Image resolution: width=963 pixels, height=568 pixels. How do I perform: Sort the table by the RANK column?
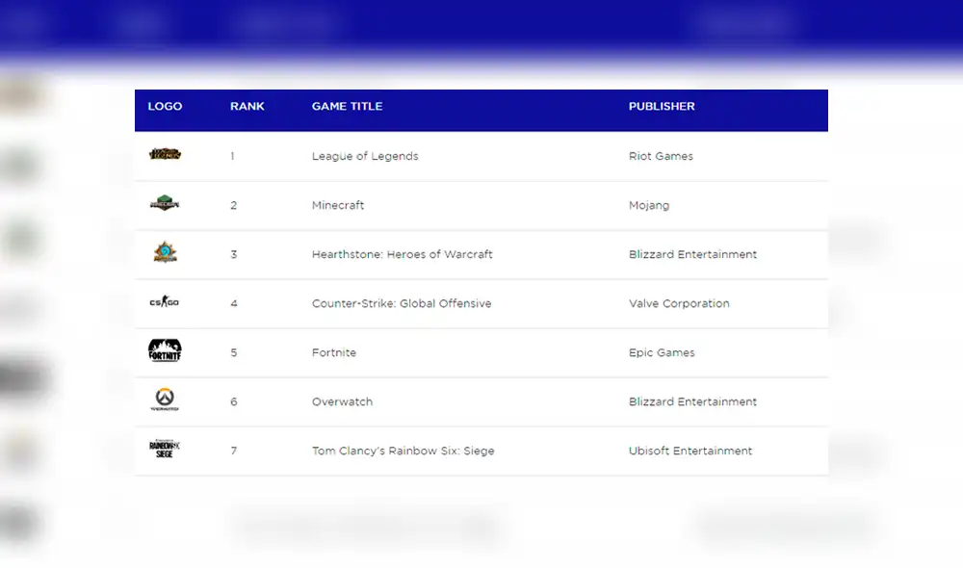(247, 107)
